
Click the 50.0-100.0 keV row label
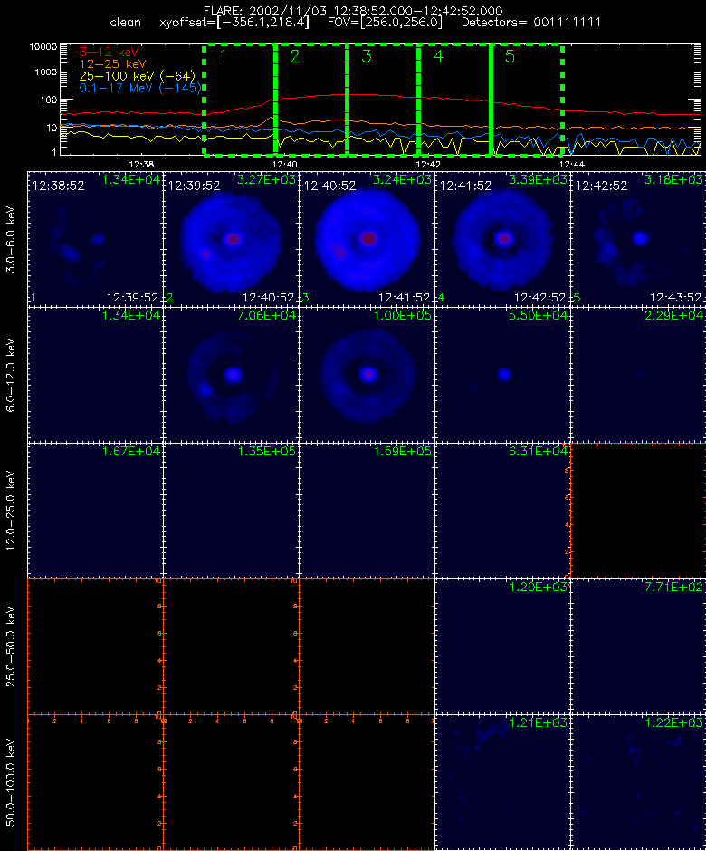(x=11, y=782)
